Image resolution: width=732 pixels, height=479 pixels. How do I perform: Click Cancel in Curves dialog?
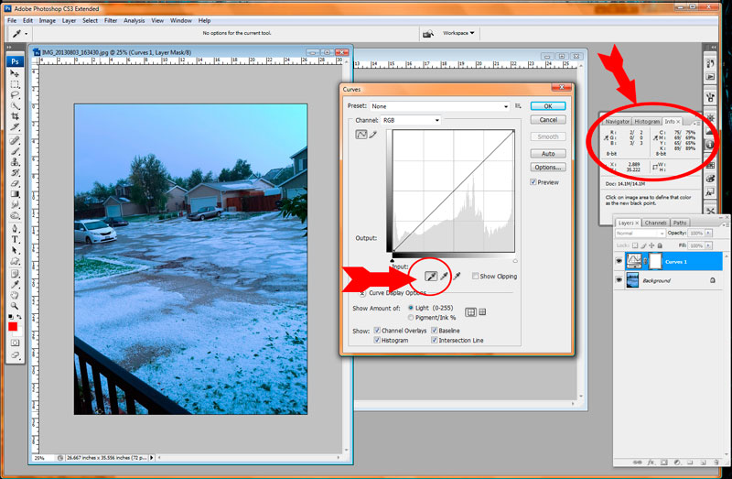(548, 120)
